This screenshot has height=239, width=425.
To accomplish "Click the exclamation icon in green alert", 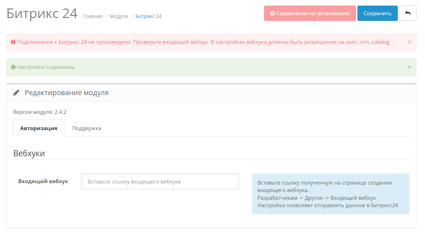I will [13, 67].
